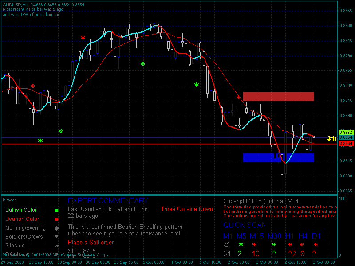Image resolution: width=355 pixels, height=266 pixels.
Task: Click the 0.8565 price axis label
Action: coord(346,191)
